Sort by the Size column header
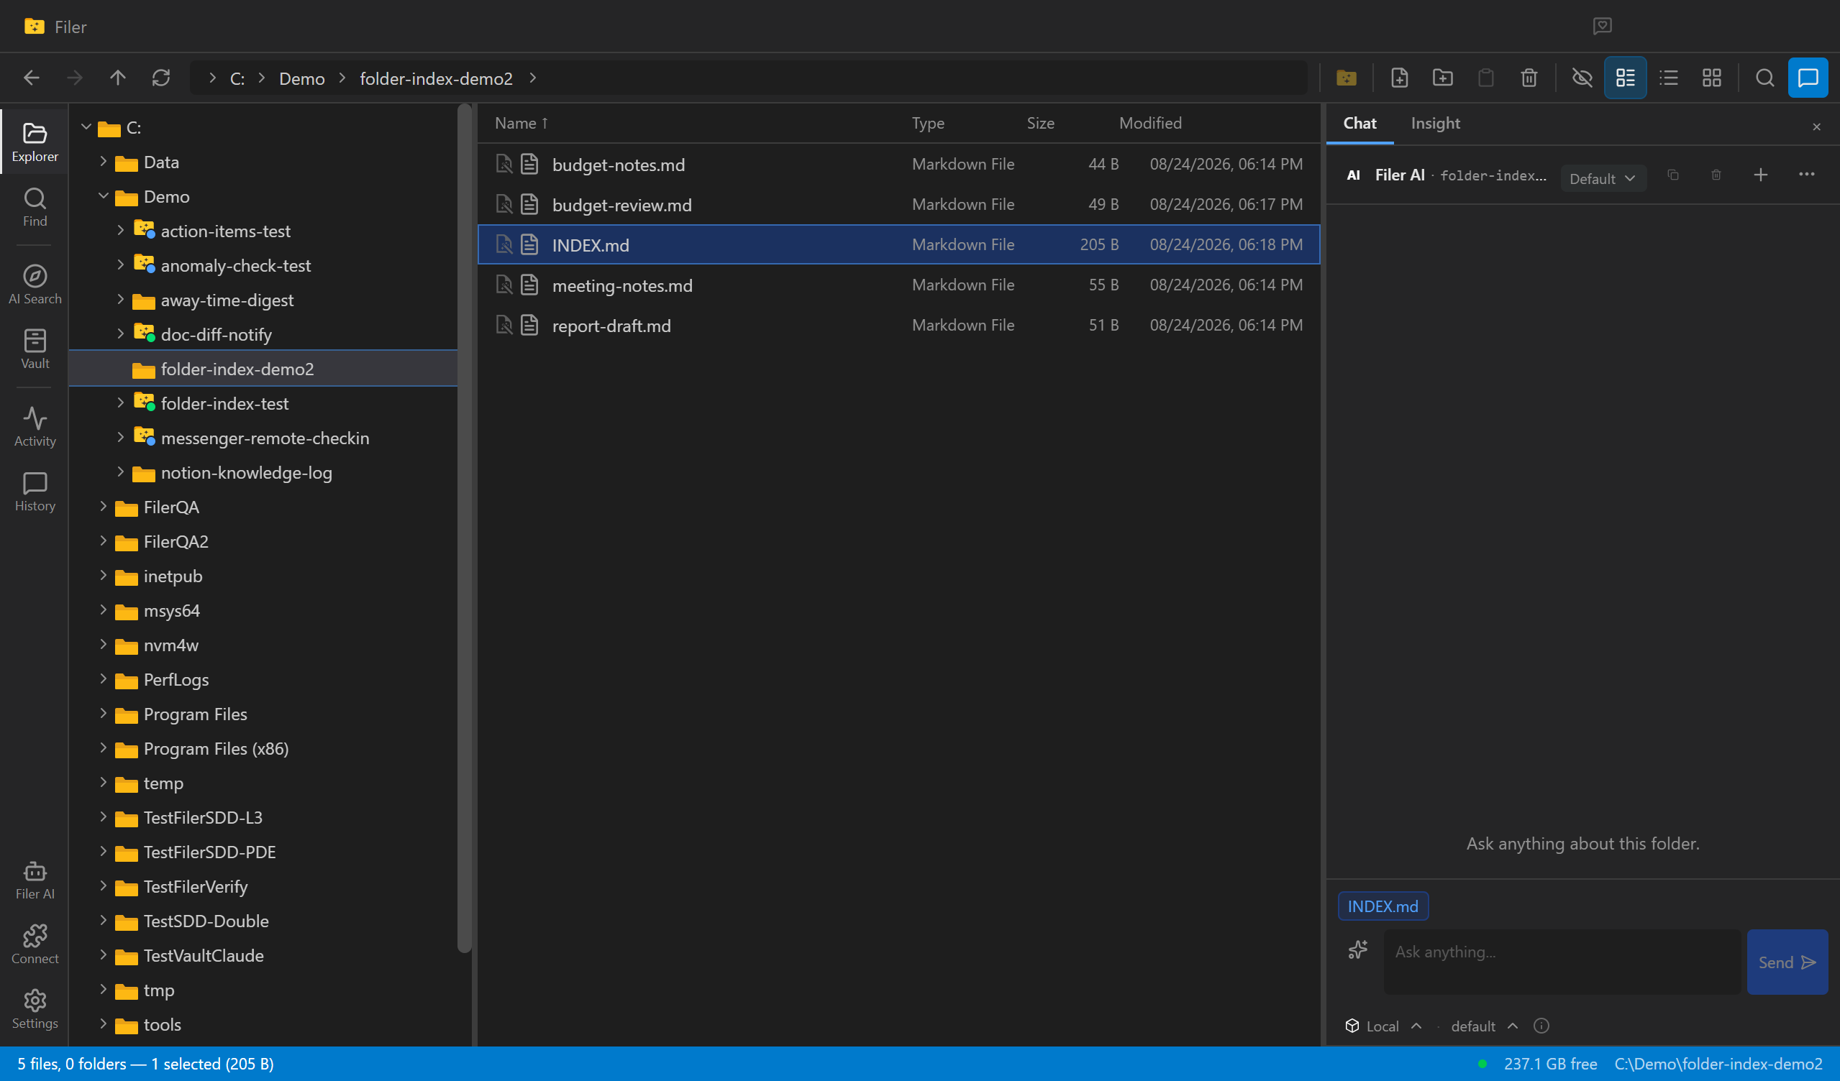This screenshot has height=1081, width=1840. pos(1039,124)
